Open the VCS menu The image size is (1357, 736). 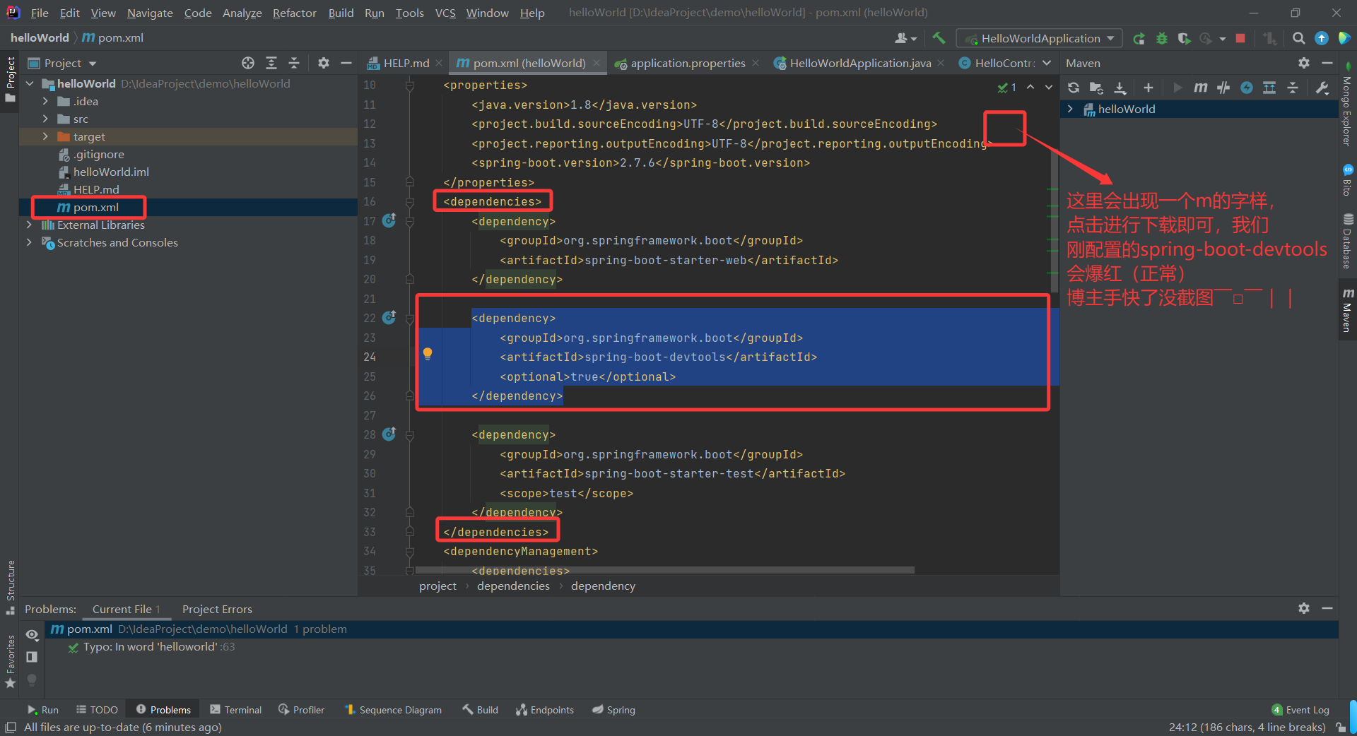[x=445, y=13]
